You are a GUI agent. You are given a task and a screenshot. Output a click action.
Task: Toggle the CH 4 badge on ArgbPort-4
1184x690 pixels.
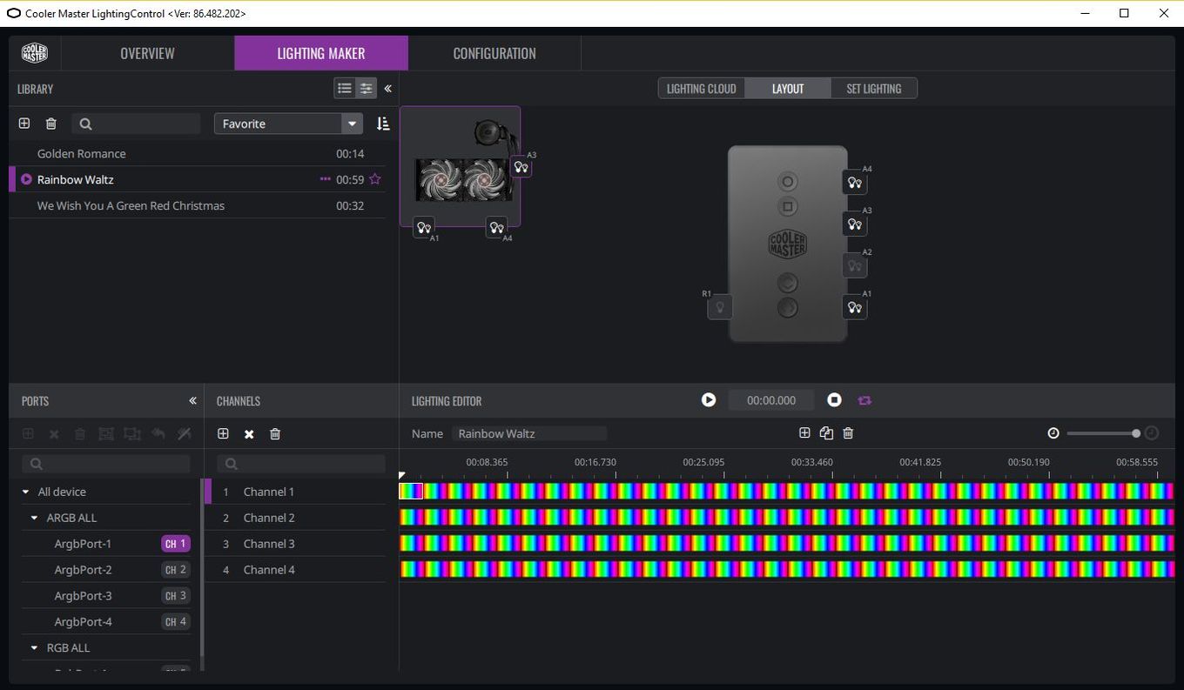175,622
